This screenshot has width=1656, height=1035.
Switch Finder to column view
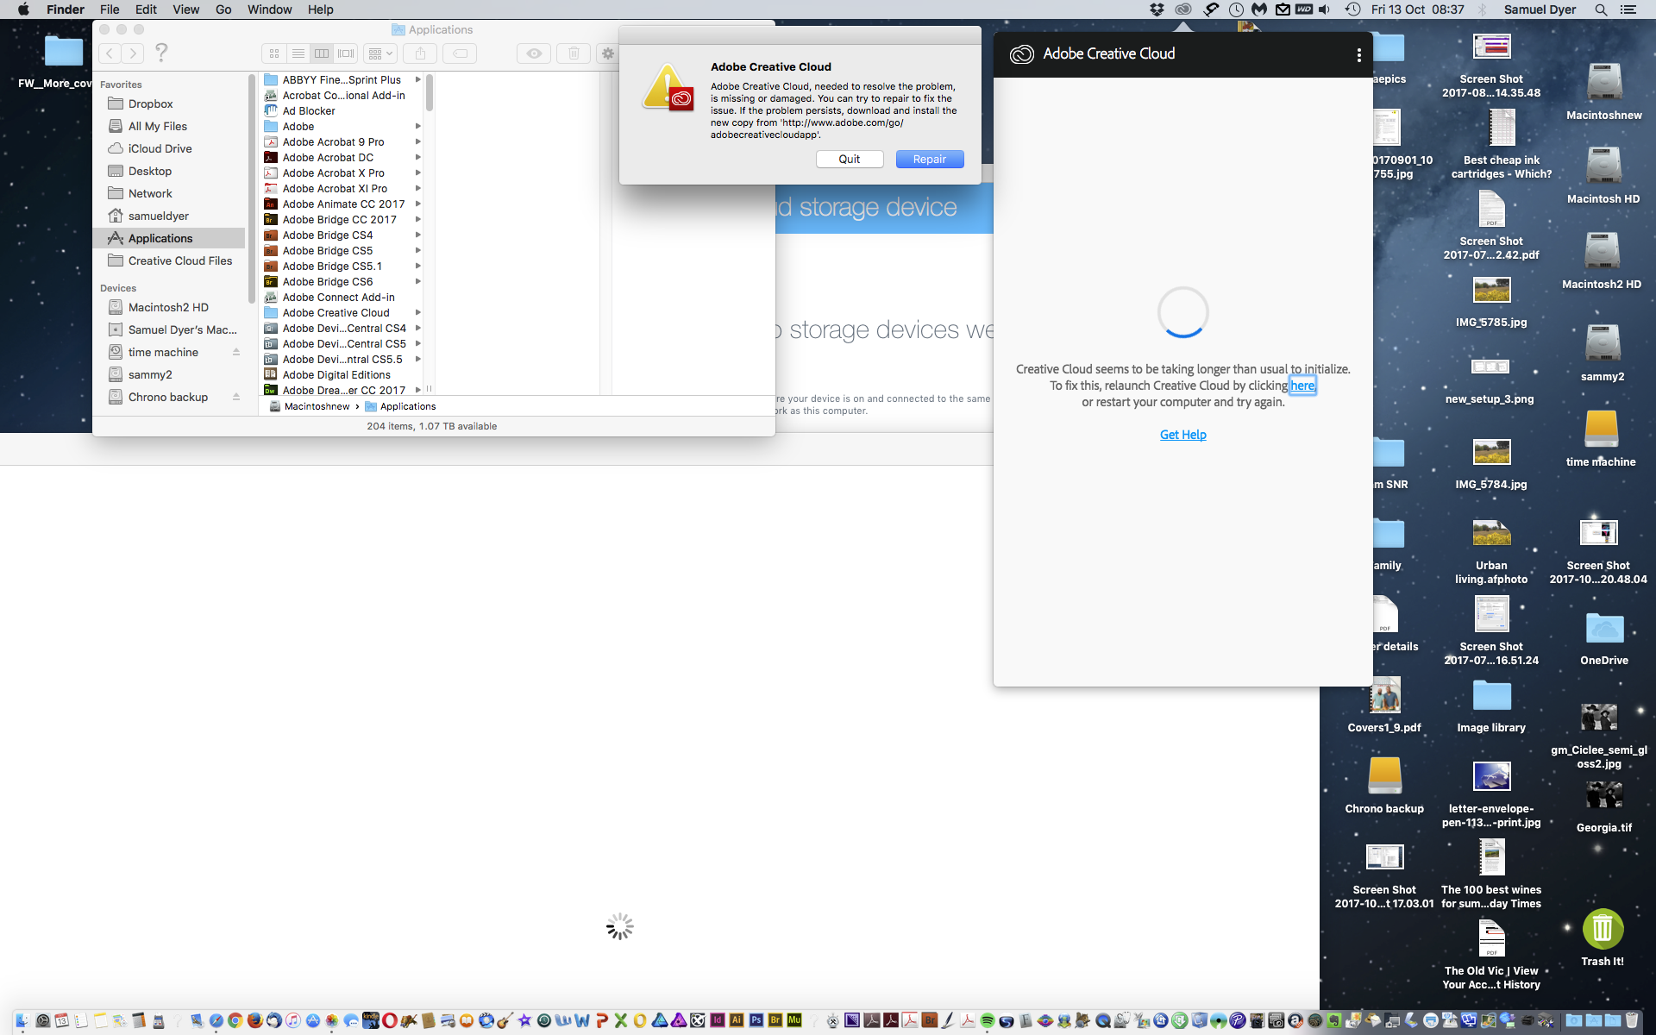click(322, 53)
